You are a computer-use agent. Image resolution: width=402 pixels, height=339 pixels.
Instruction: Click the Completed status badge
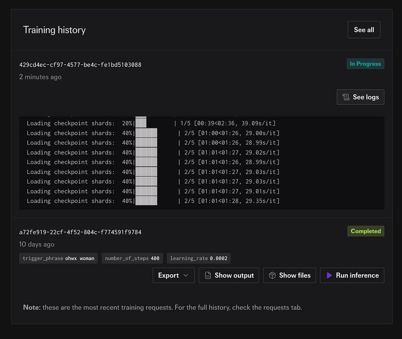365,231
